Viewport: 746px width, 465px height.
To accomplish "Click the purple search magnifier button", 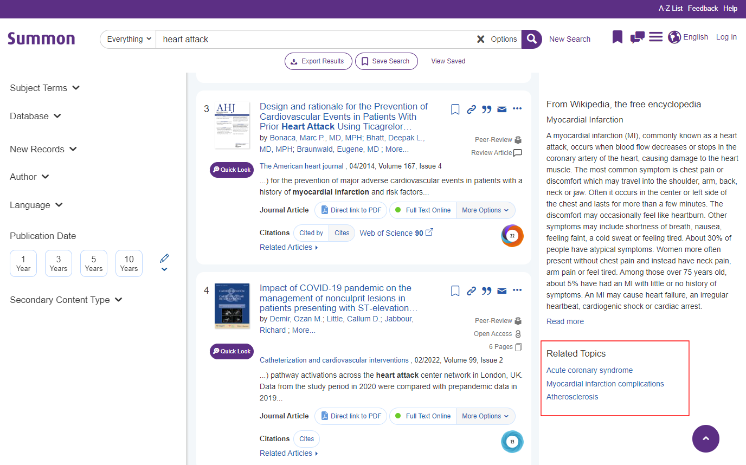I will 531,39.
